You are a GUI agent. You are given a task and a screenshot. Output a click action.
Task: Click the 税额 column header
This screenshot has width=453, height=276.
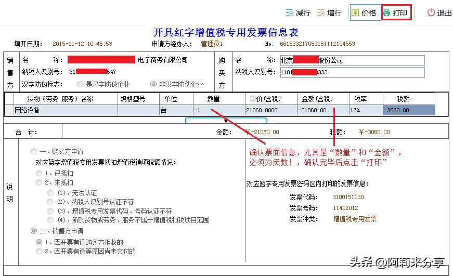coord(409,99)
